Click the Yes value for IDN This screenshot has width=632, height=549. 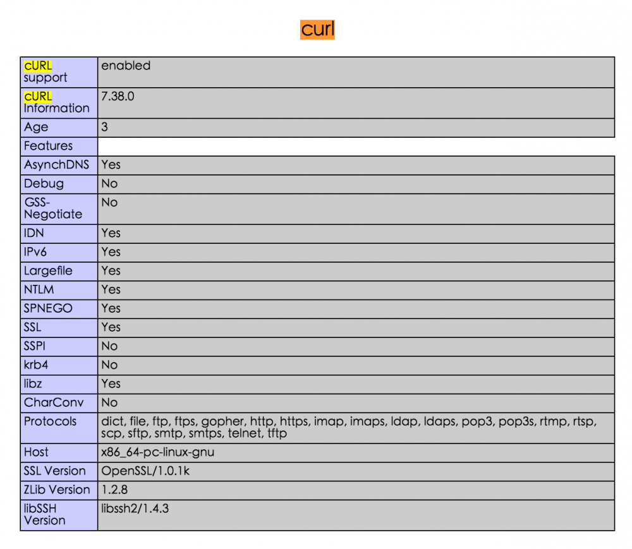coord(111,233)
